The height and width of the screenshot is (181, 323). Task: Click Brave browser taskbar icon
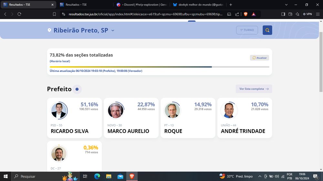click(132, 176)
